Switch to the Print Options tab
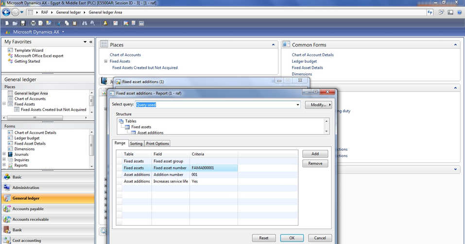The image size is (465, 244). [x=157, y=143]
